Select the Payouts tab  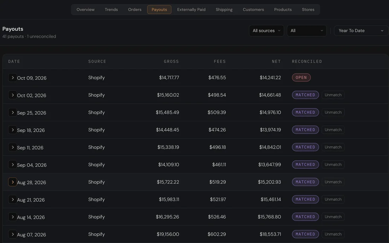click(x=159, y=10)
